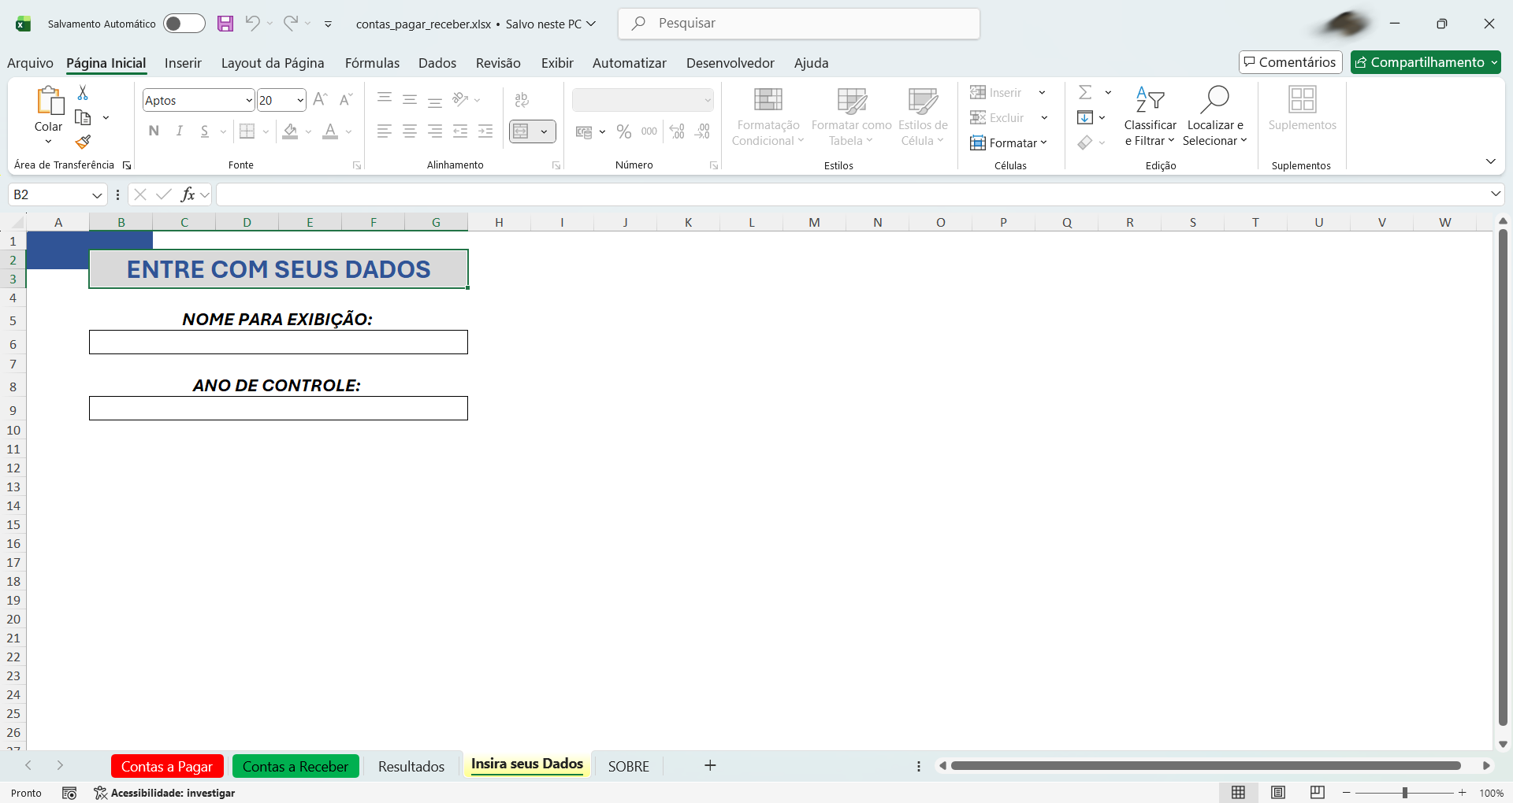Switch to Contas a Pagar sheet

166,766
